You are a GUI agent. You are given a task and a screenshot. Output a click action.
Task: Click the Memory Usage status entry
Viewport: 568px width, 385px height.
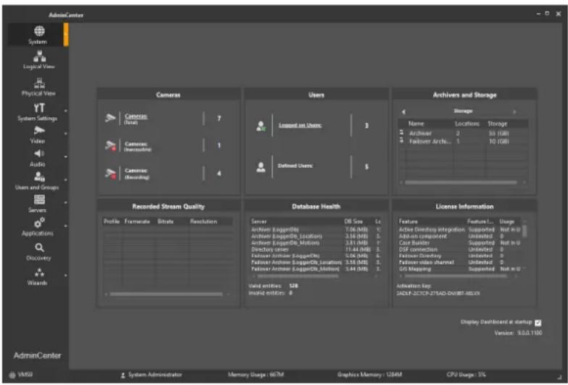pyautogui.click(x=256, y=375)
